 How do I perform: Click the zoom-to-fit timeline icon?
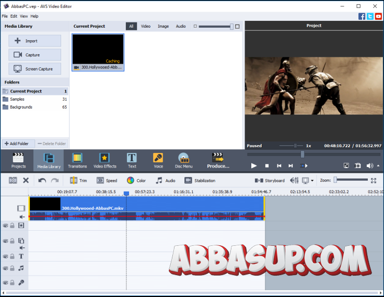(x=373, y=181)
